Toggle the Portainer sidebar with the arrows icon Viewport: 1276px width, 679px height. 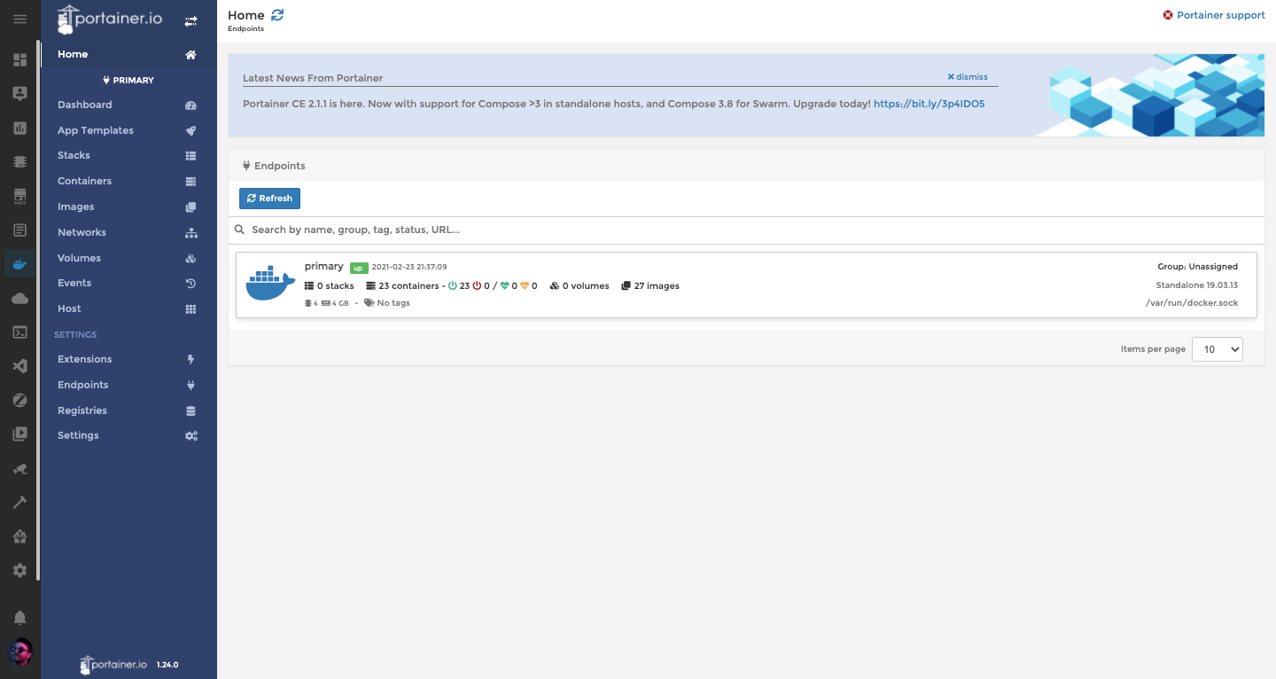pos(191,20)
